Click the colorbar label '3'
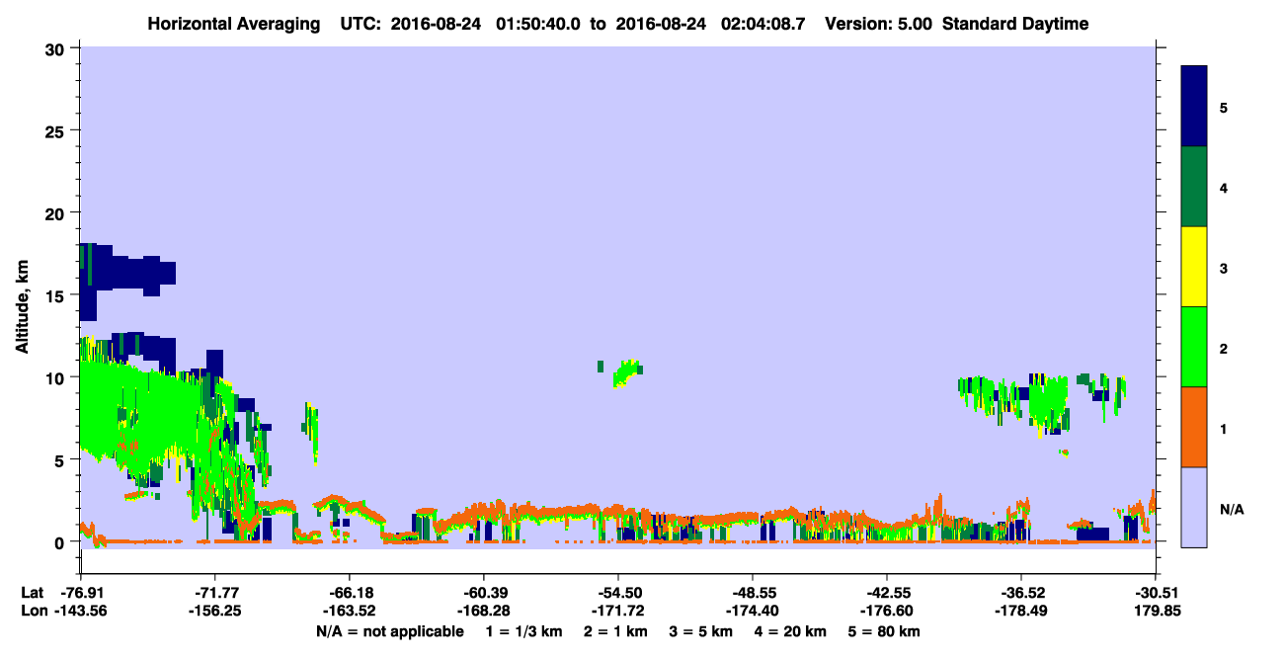Viewport: 1284px width, 659px height. pyautogui.click(x=1224, y=268)
